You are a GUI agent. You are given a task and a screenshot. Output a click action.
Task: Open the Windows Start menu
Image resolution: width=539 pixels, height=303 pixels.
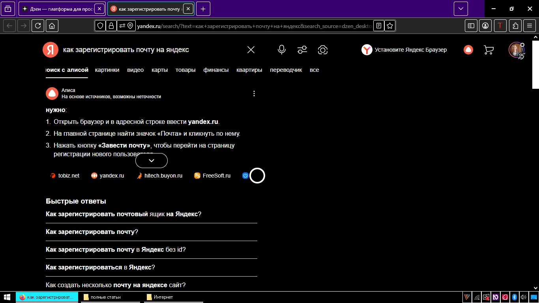click(7, 297)
